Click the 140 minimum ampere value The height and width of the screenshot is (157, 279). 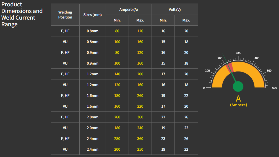click(x=117, y=74)
